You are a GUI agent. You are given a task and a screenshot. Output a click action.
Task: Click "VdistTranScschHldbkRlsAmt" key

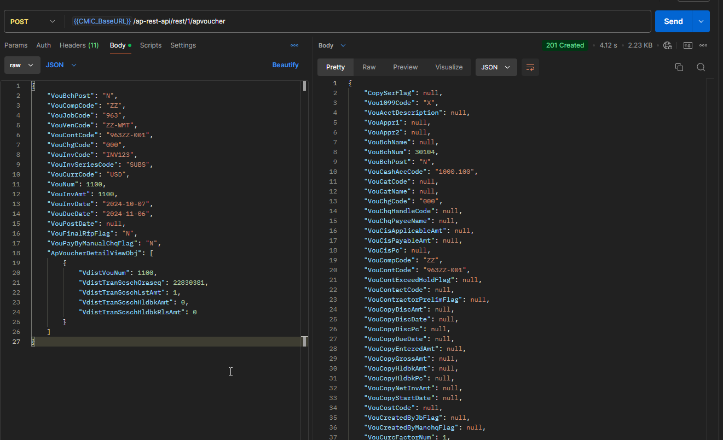[x=131, y=312]
